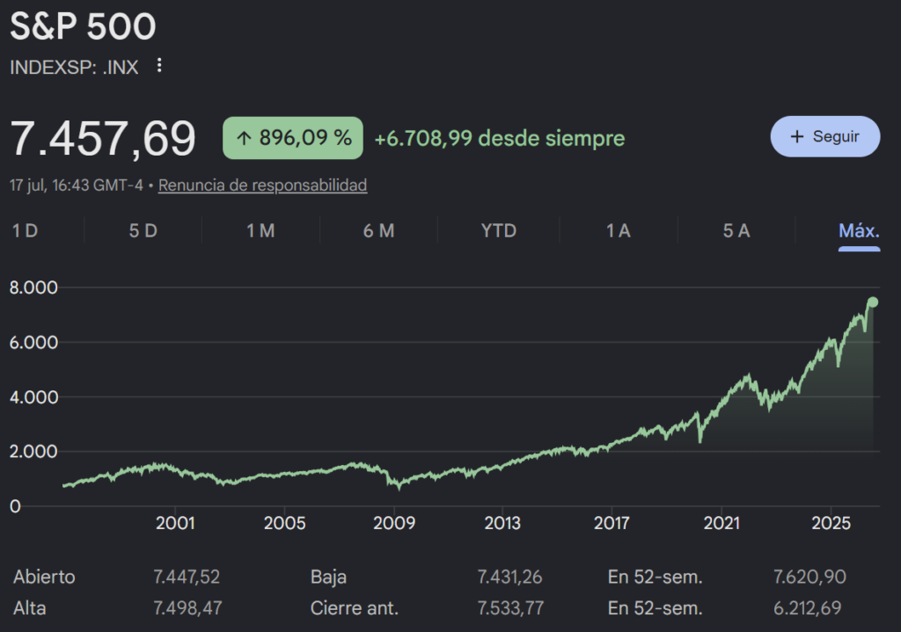Screen dimensions: 901x632
Task: Click the 2001 x-axis label
Action: pos(175,523)
